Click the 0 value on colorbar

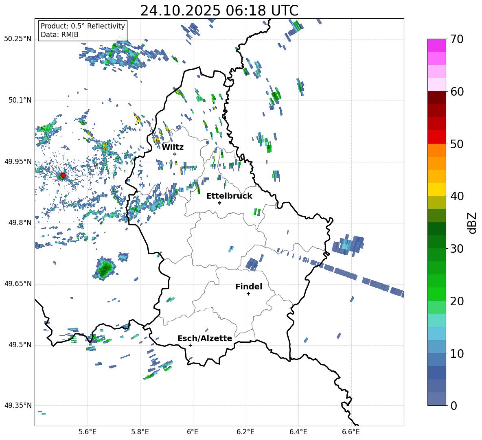tap(453, 405)
